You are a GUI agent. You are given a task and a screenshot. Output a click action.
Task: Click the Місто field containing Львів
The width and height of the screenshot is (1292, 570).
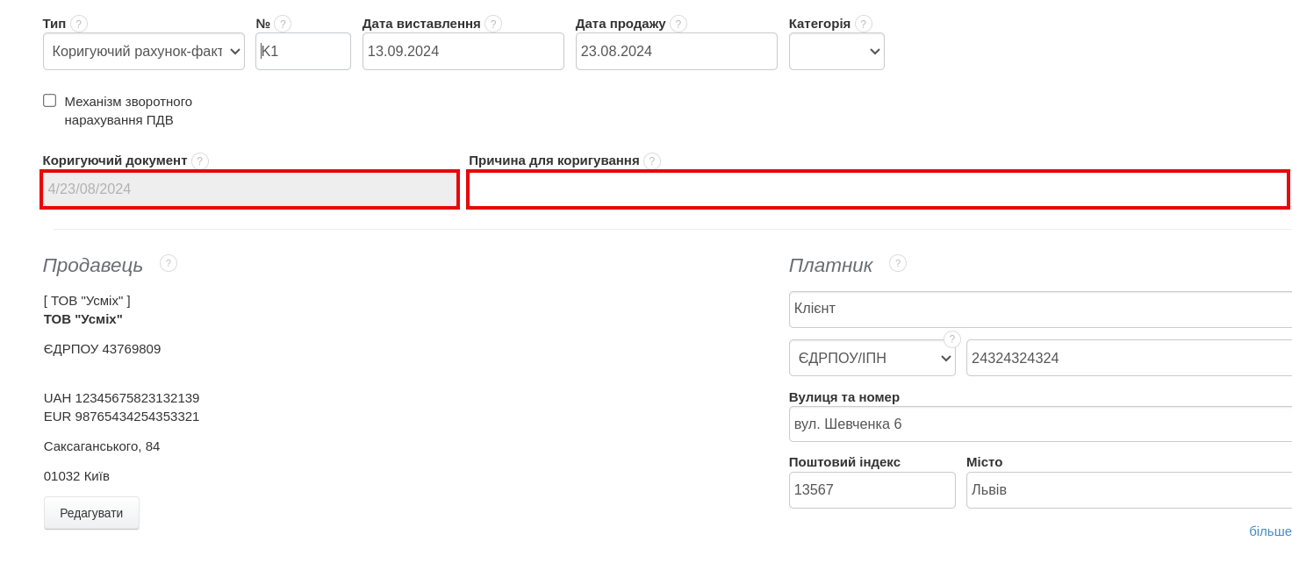[1129, 490]
